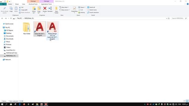Viewport: 189px width, 106px height.
Task: Go forward in folder navigation
Action: tap(6, 18)
